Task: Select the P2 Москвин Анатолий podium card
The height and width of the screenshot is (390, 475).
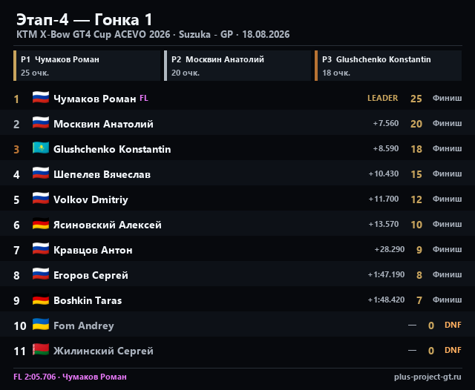Action: coord(237,66)
